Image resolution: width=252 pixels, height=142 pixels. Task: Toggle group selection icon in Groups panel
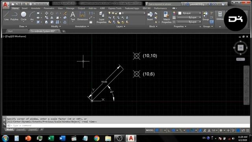click(212, 22)
